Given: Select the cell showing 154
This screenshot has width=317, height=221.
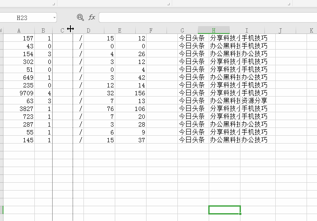Looking at the screenshot, I should [19, 54].
